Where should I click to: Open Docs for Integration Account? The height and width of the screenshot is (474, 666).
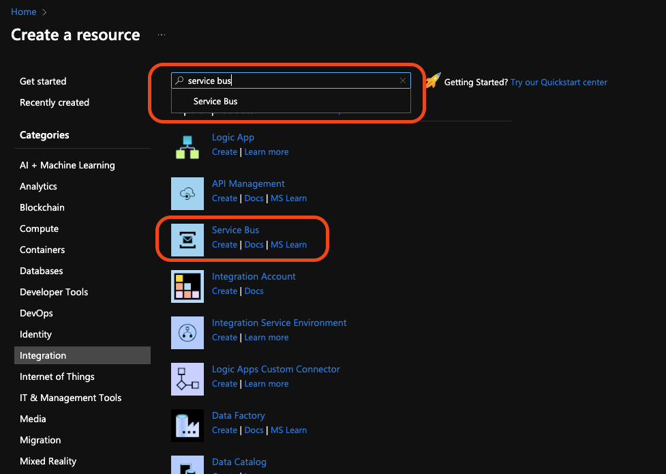click(254, 291)
